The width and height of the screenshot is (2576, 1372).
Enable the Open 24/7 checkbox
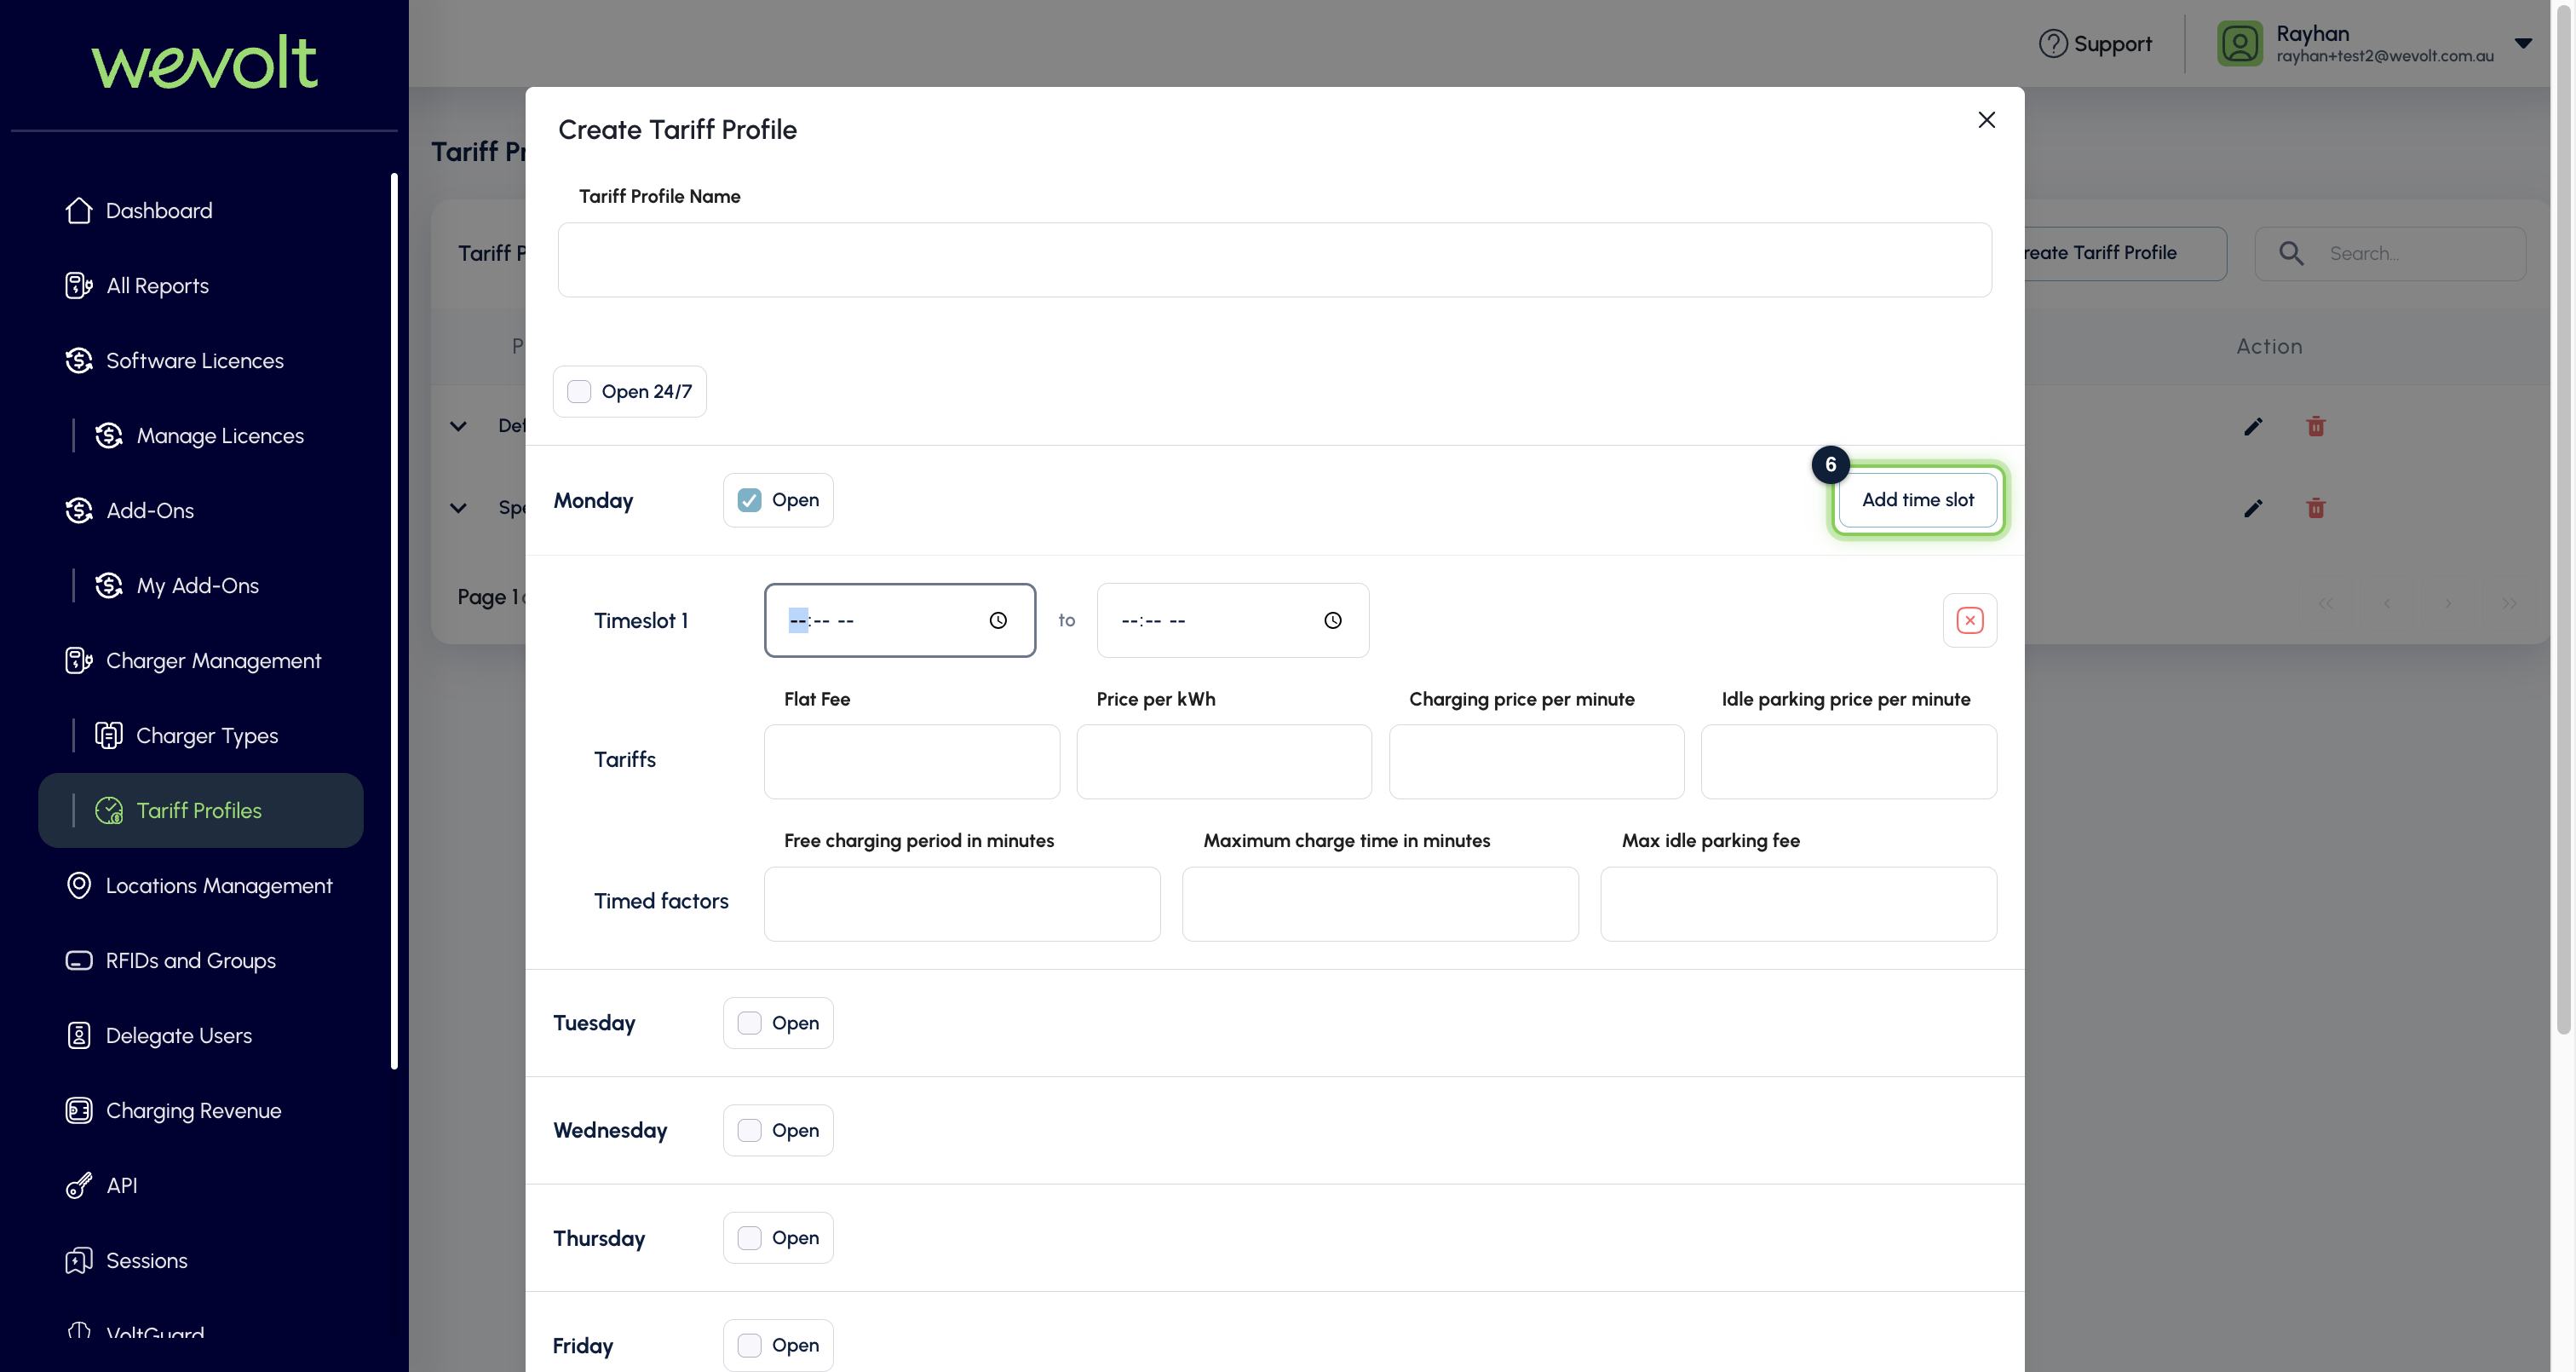pyautogui.click(x=579, y=391)
